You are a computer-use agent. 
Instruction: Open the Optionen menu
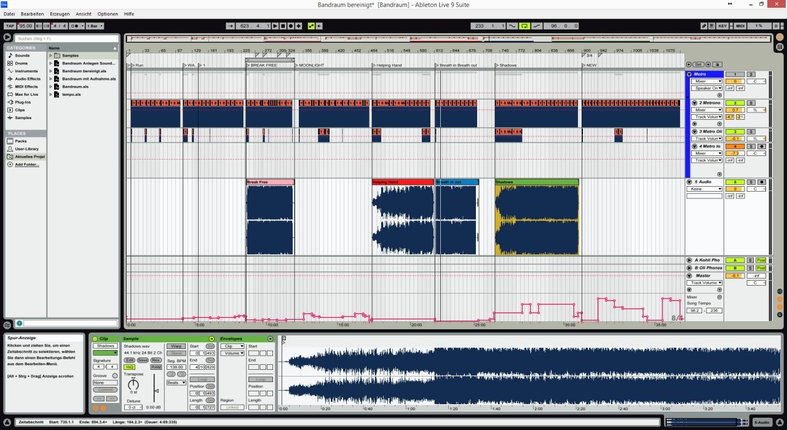point(108,14)
